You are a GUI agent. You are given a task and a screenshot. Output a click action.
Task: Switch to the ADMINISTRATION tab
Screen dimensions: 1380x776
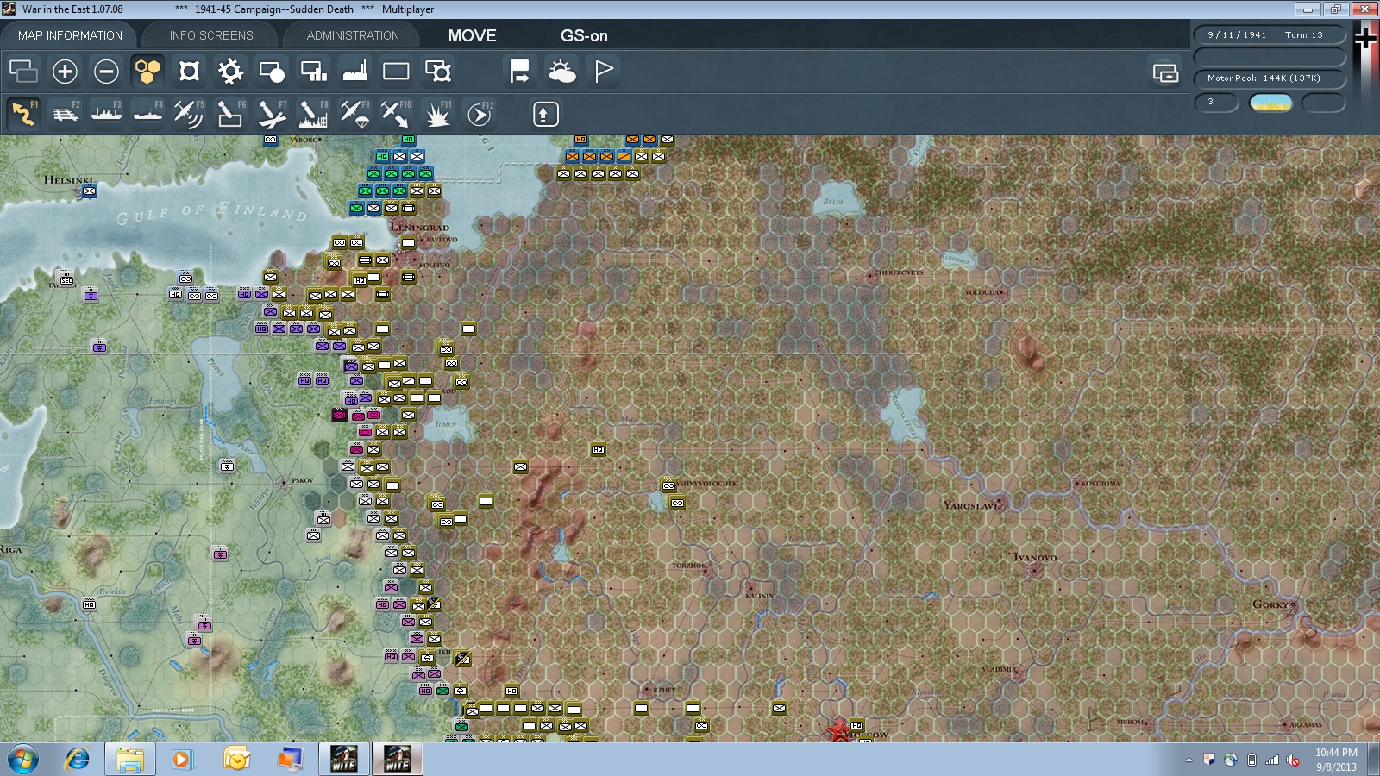[353, 35]
